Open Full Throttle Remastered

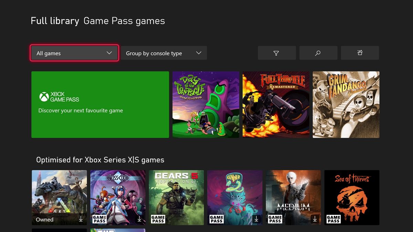[x=276, y=104]
